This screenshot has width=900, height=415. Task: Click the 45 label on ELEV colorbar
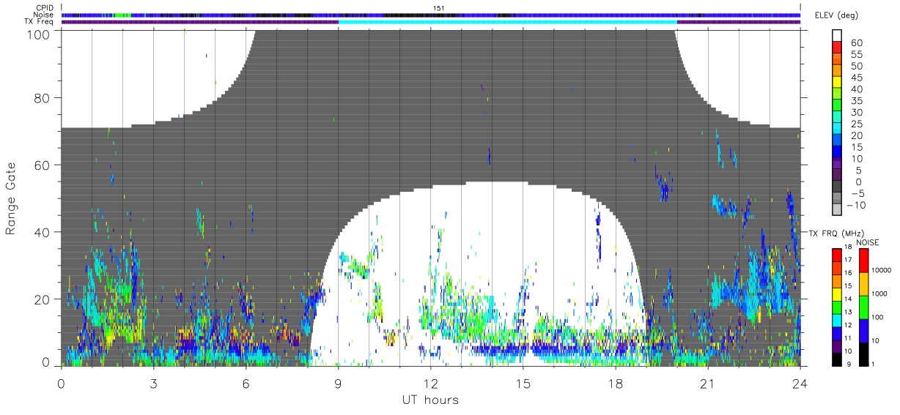[855, 78]
